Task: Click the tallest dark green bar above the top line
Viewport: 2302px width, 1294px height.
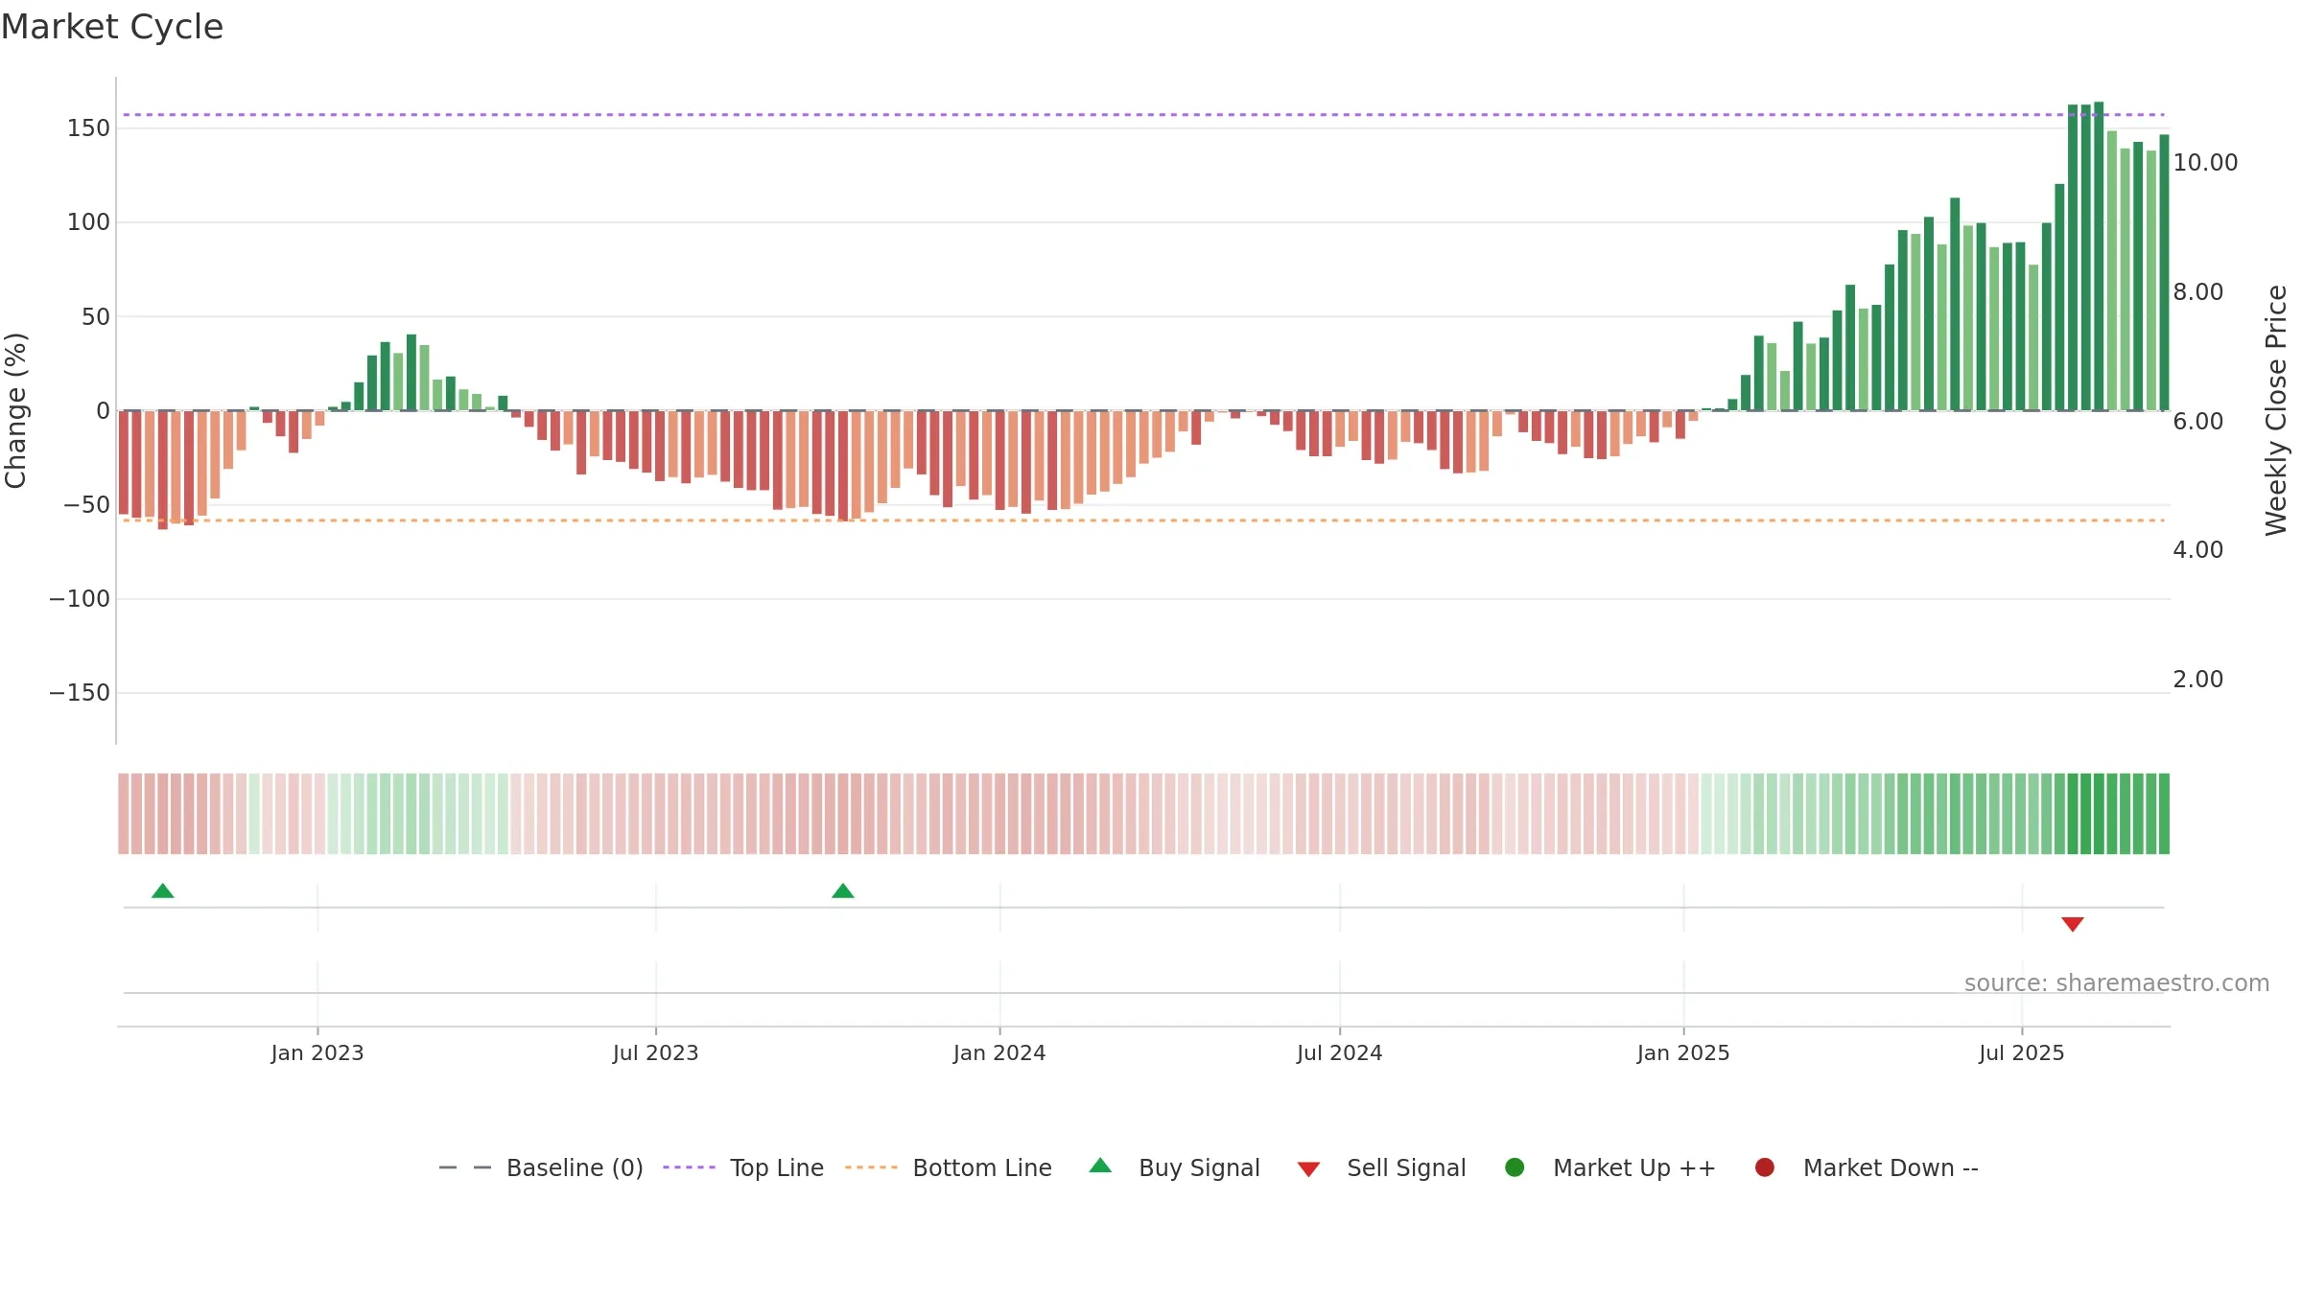Action: 2099,256
